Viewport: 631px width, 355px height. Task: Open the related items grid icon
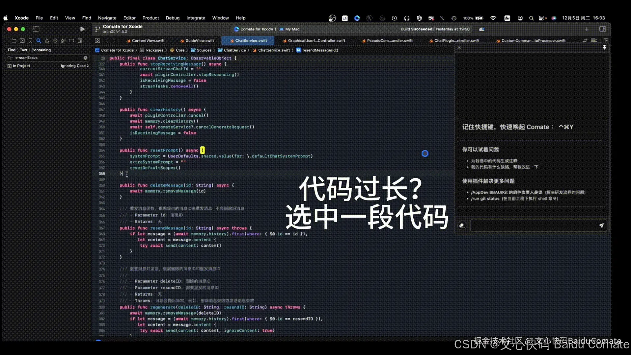97,41
